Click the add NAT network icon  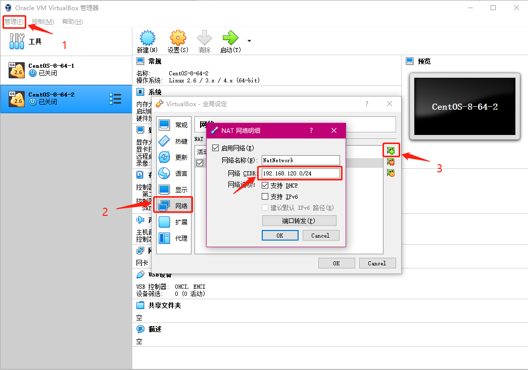point(391,150)
